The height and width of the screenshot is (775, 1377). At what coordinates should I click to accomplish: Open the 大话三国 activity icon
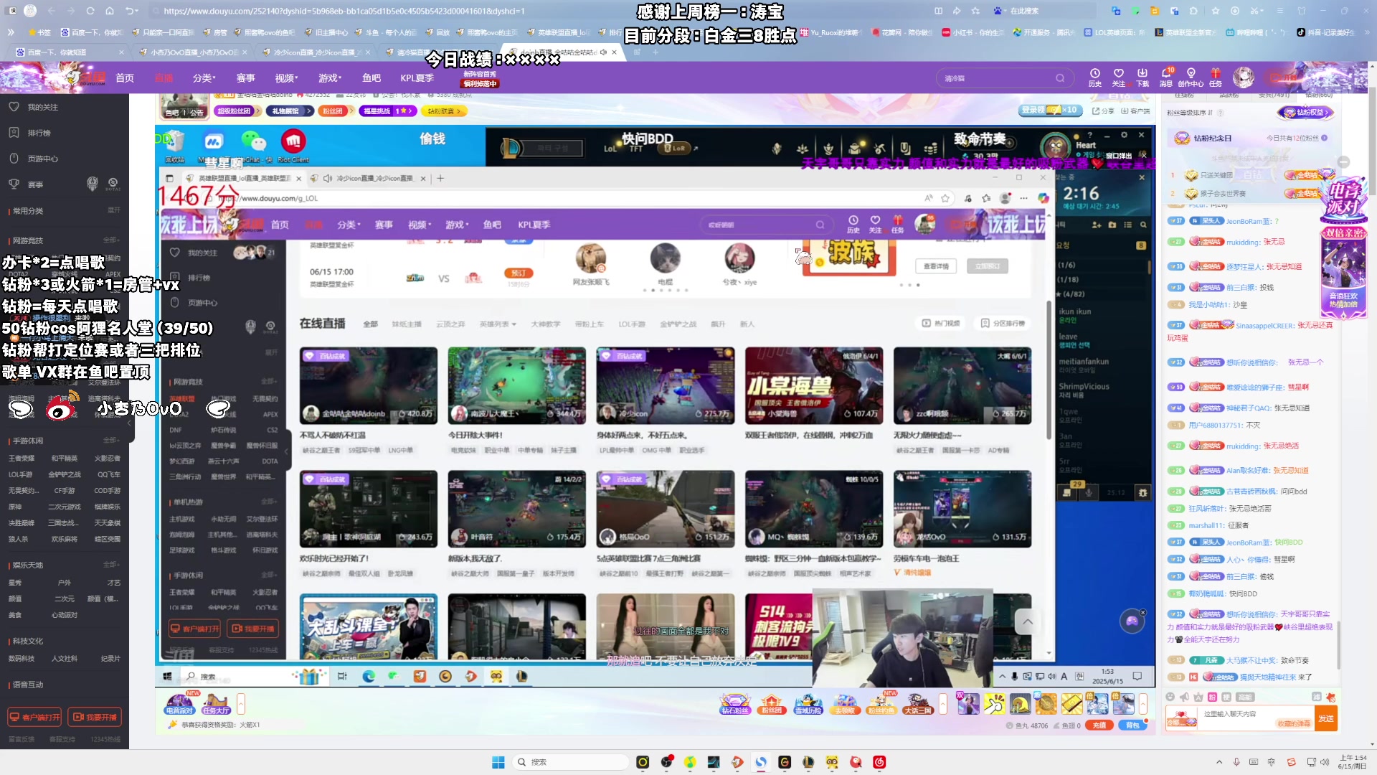[917, 704]
